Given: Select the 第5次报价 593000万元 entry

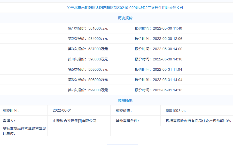Looking at the screenshot, I should coord(88,69).
